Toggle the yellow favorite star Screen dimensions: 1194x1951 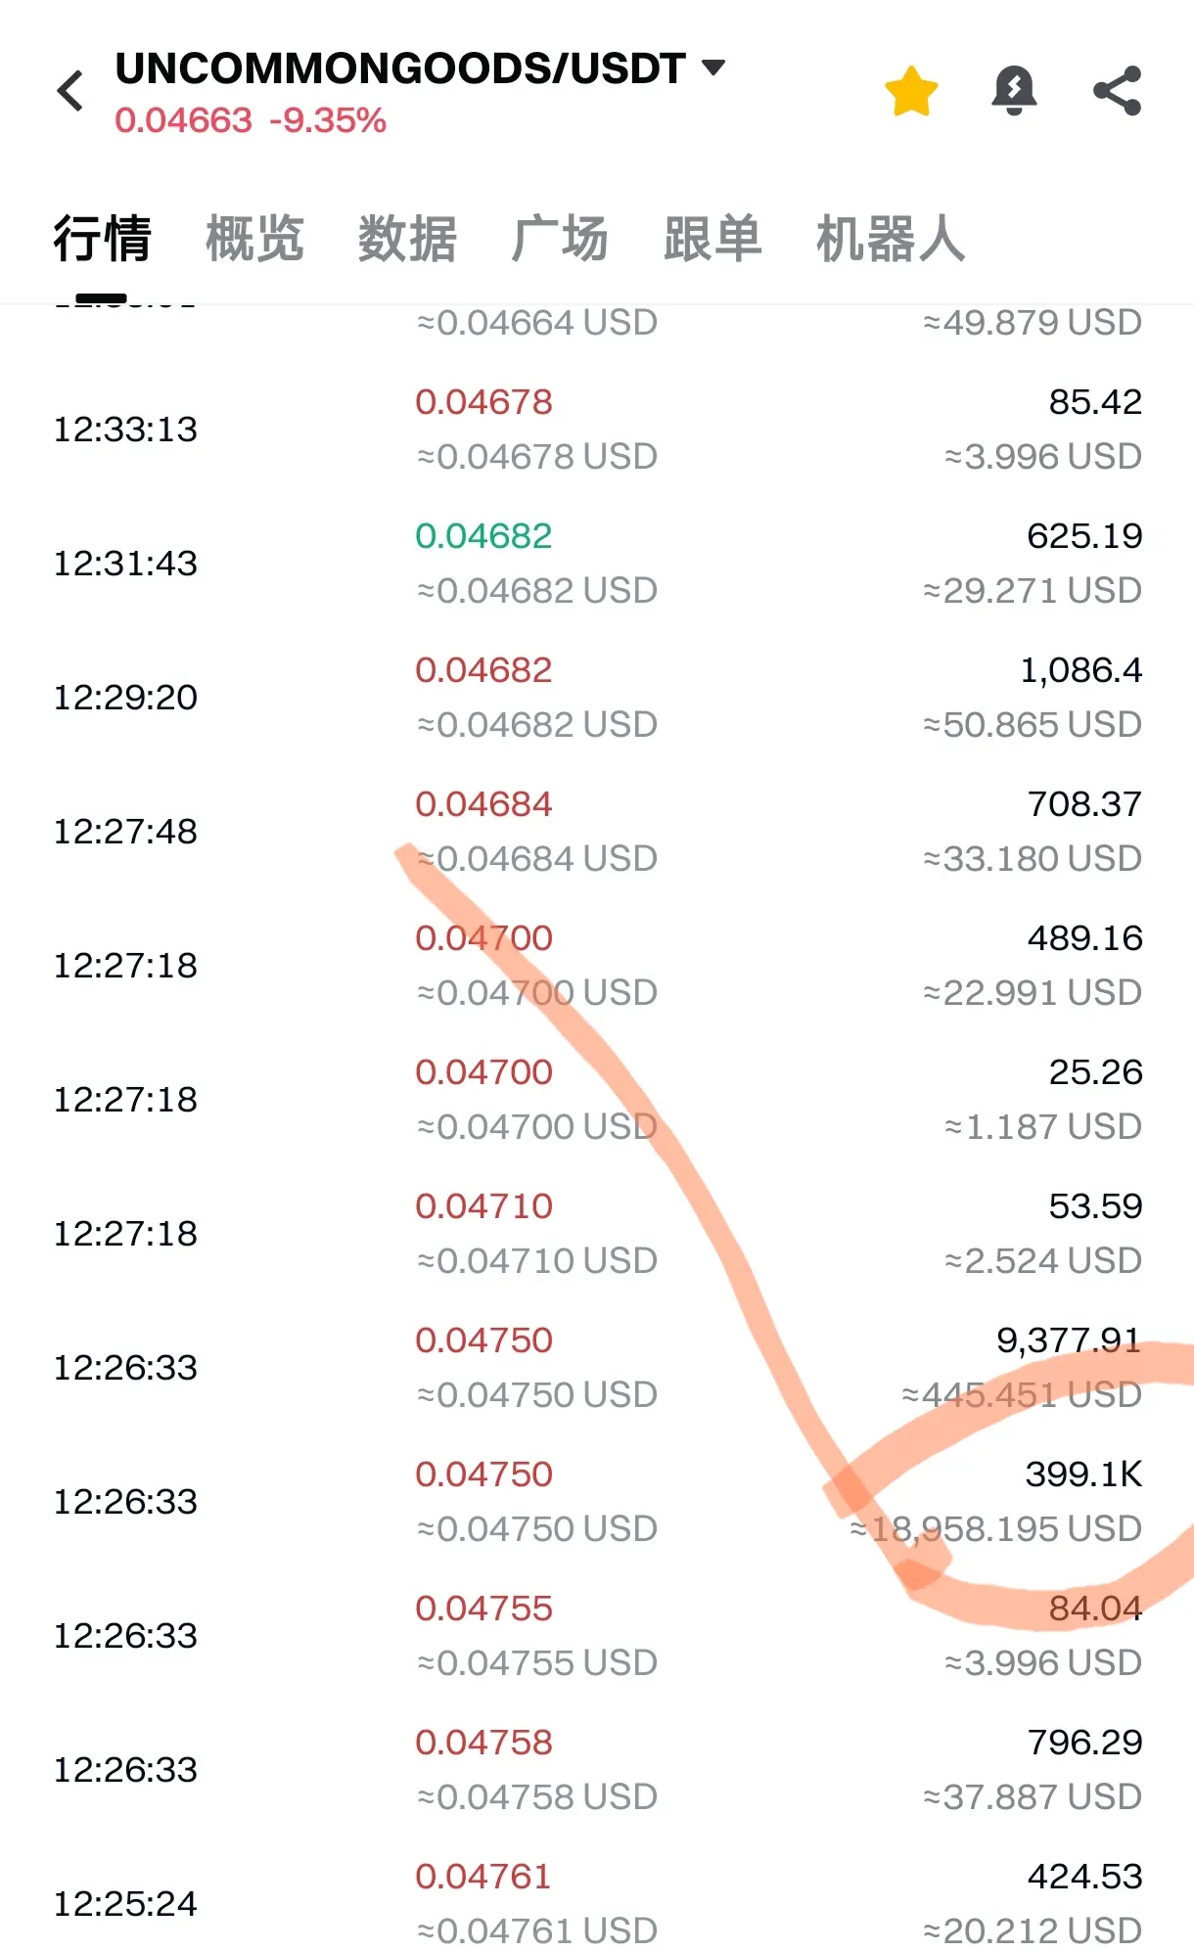pyautogui.click(x=911, y=91)
